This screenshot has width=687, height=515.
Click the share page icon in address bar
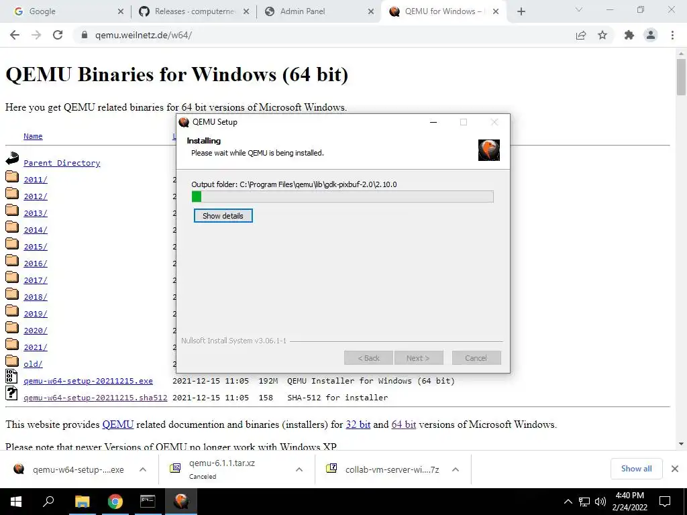[581, 35]
